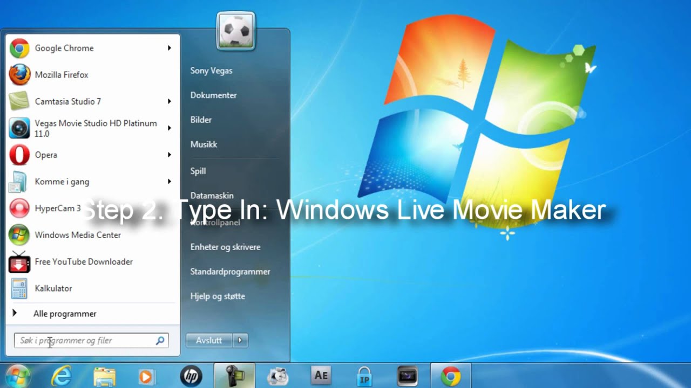This screenshot has height=388, width=691.
Task: Click the search programs and files field
Action: pos(86,341)
